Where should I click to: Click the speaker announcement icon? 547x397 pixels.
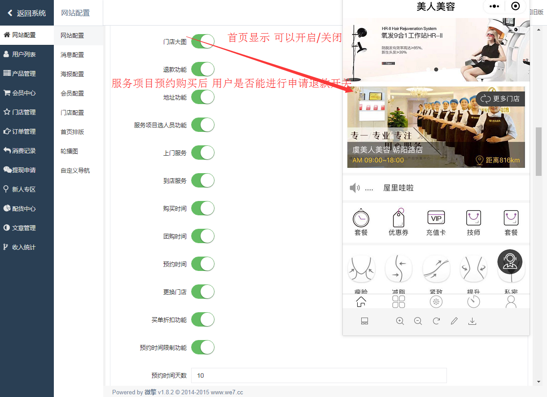(x=355, y=188)
